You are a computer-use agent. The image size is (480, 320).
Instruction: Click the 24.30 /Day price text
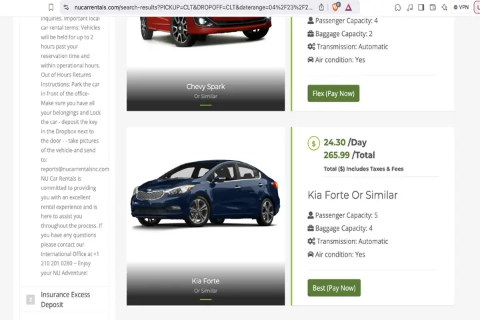click(345, 143)
